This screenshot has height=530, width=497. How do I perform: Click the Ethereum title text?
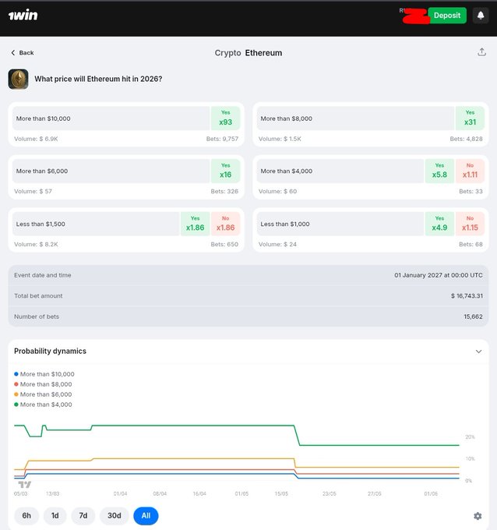click(263, 53)
